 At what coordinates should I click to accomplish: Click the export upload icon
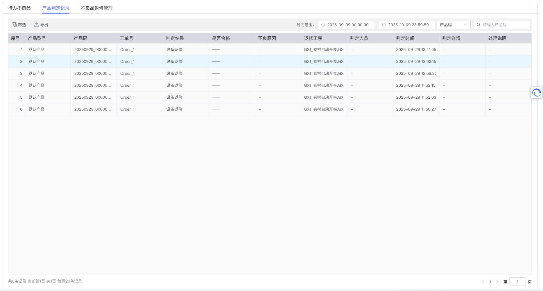coord(37,25)
